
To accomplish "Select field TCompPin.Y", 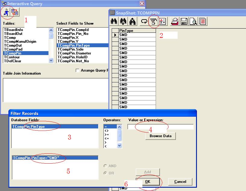I will pyautogui.click(x=83, y=42).
